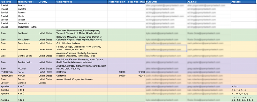Click the cell starting New York, Massachusetts
The width and height of the screenshot is (257, 102).
tap(82, 32)
